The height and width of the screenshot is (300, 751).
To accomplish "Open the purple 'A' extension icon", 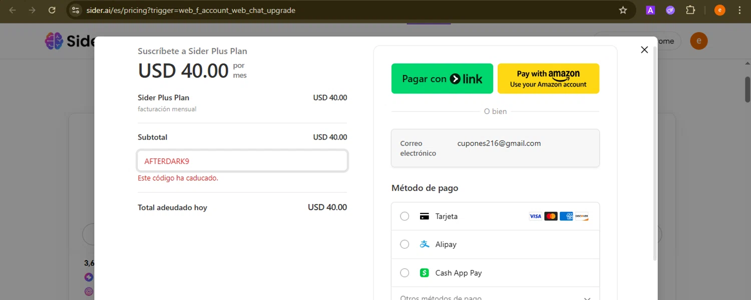I will (x=650, y=10).
